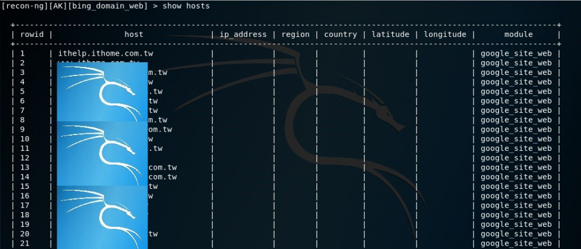Click 'google_site_web' in row 7
581x249 pixels.
516,111
